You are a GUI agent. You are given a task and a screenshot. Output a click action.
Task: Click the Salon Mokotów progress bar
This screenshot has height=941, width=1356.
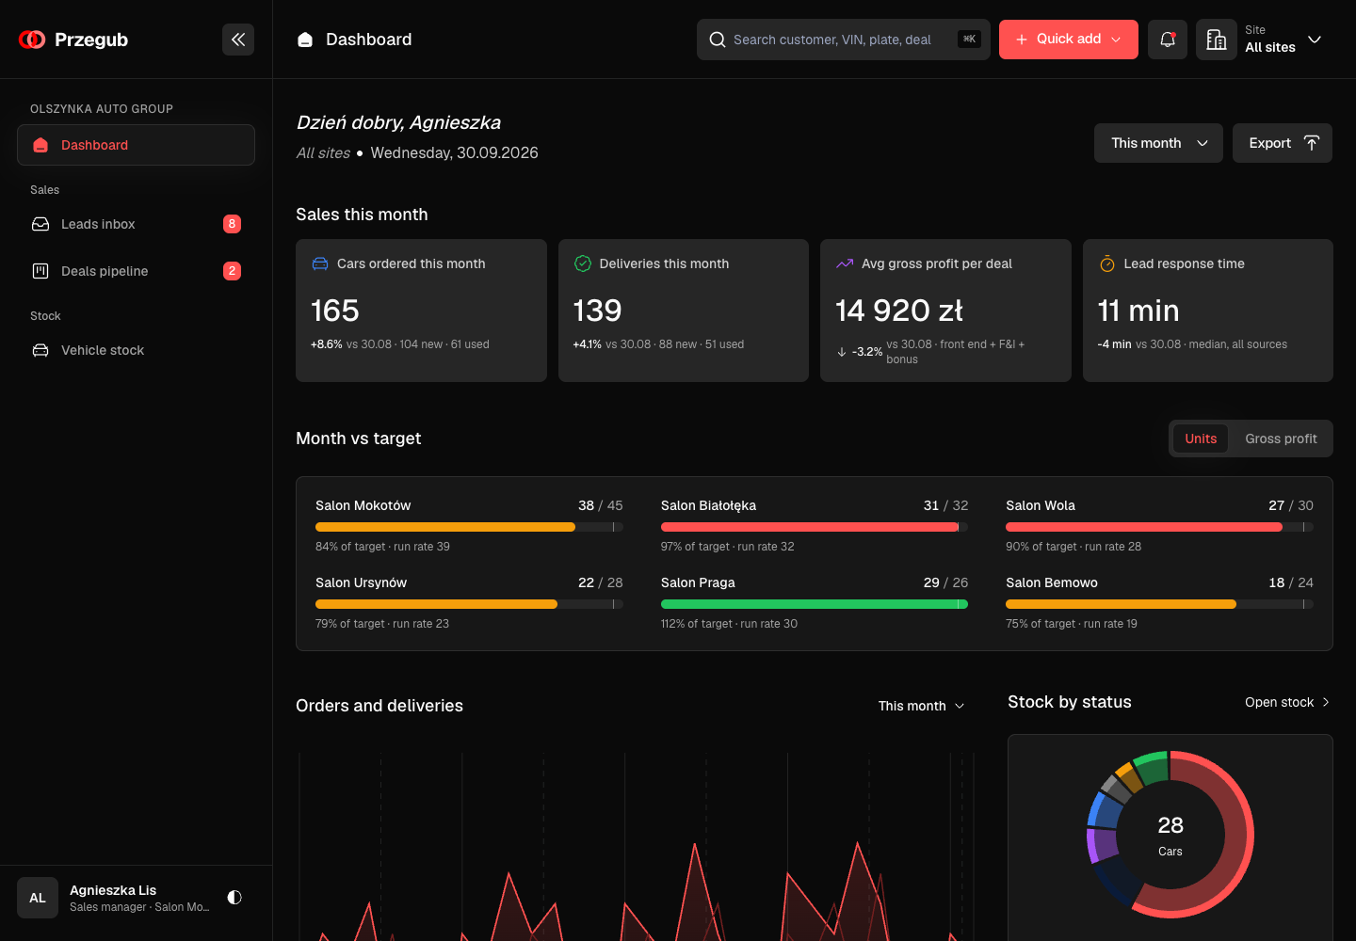tap(469, 527)
